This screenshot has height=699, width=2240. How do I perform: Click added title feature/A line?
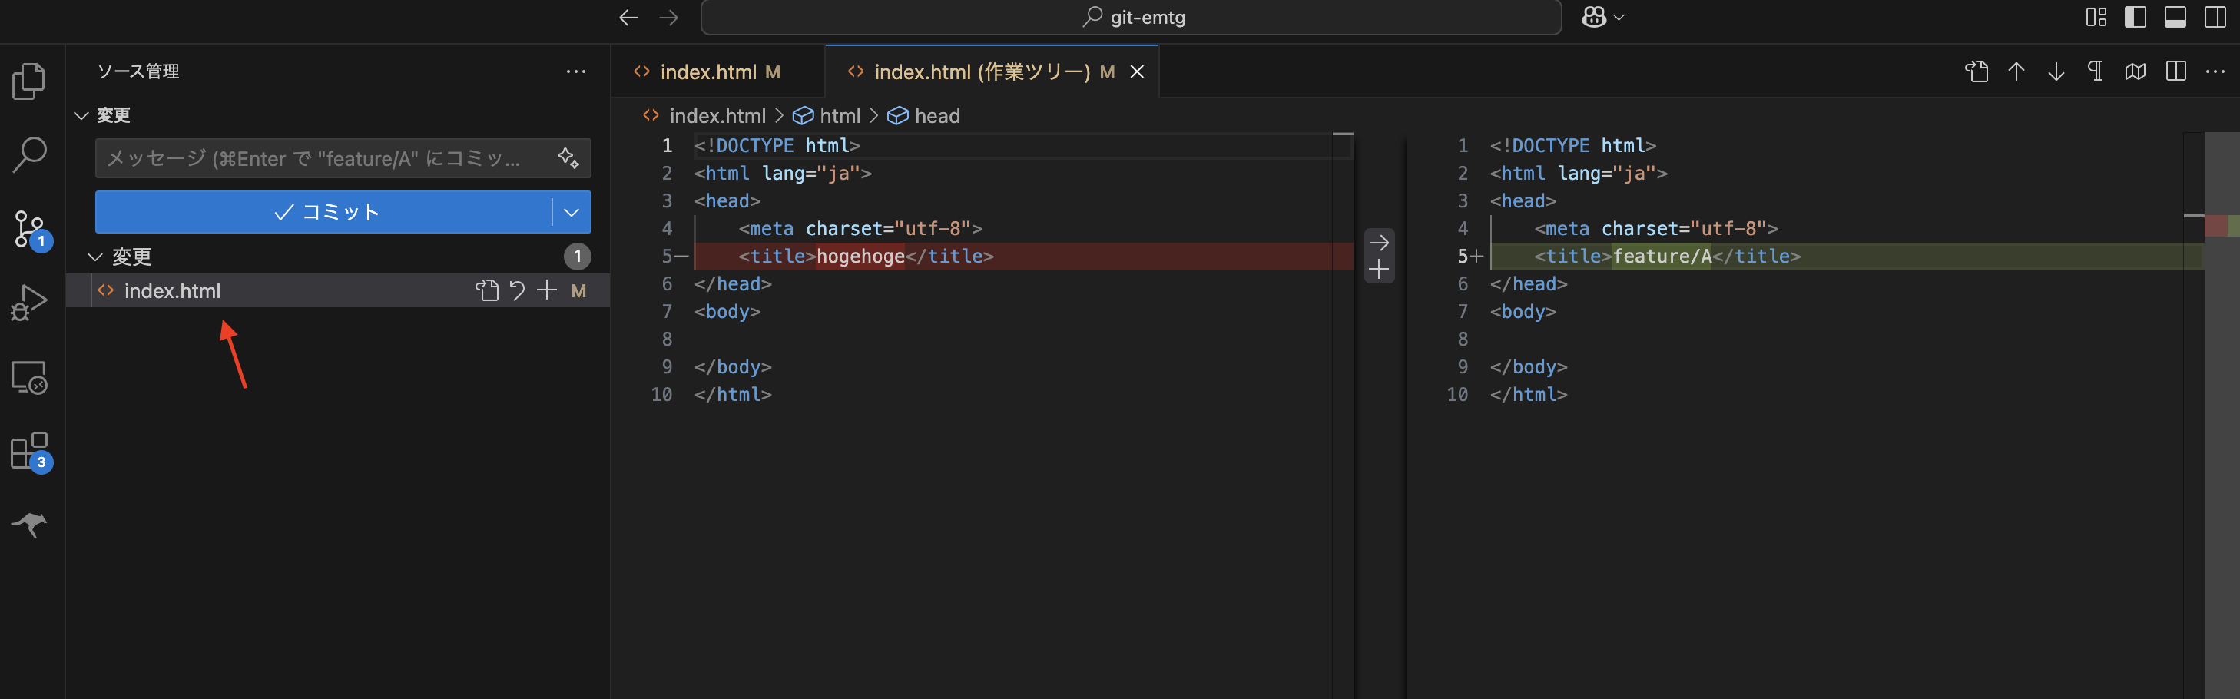1846,256
